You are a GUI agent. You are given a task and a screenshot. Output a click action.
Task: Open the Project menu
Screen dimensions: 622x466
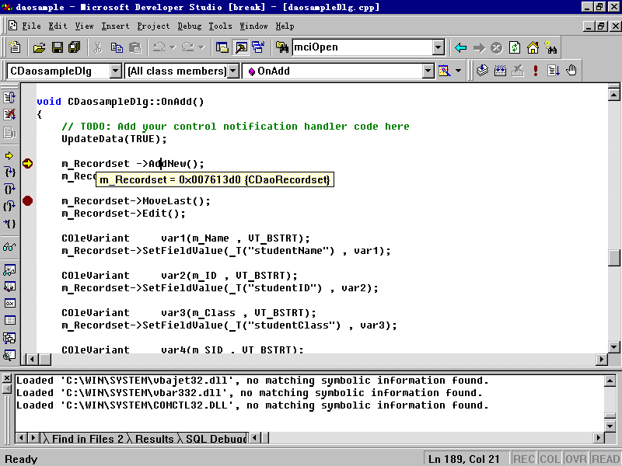click(x=153, y=26)
